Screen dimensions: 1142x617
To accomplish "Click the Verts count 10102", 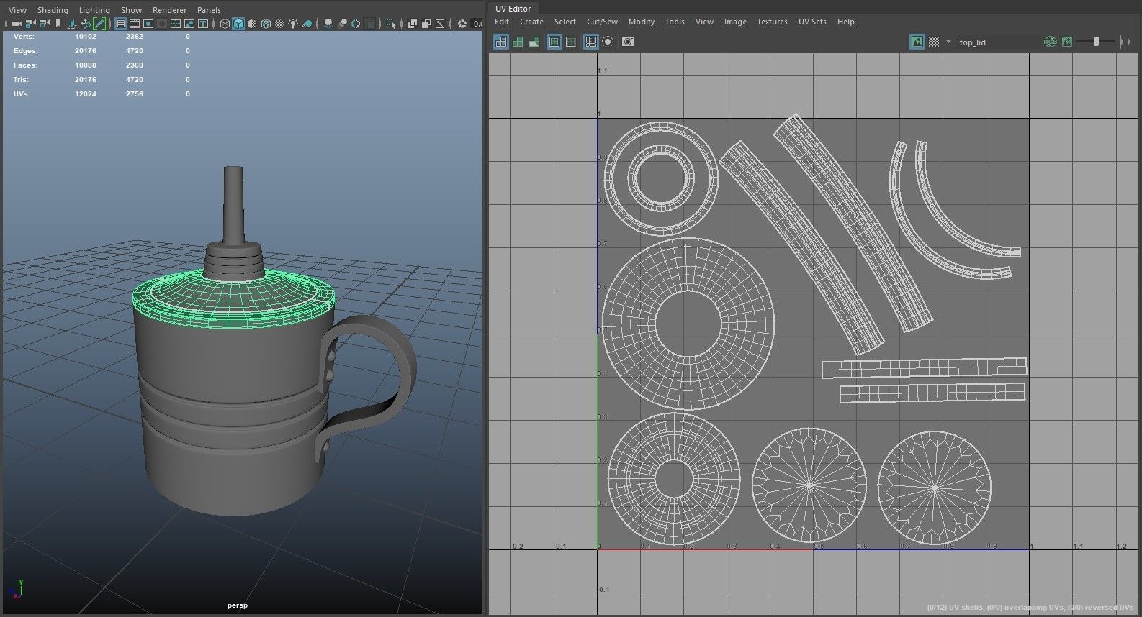I will click(x=85, y=36).
